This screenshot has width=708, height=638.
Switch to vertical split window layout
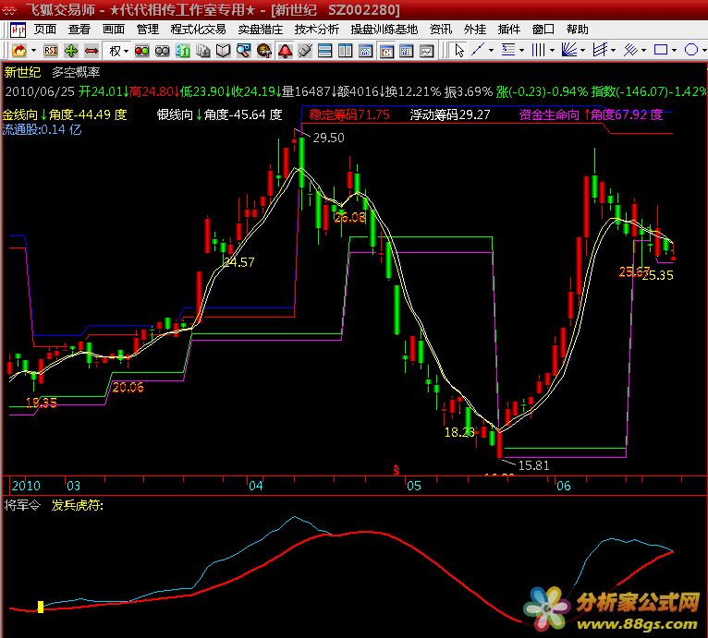345,50
